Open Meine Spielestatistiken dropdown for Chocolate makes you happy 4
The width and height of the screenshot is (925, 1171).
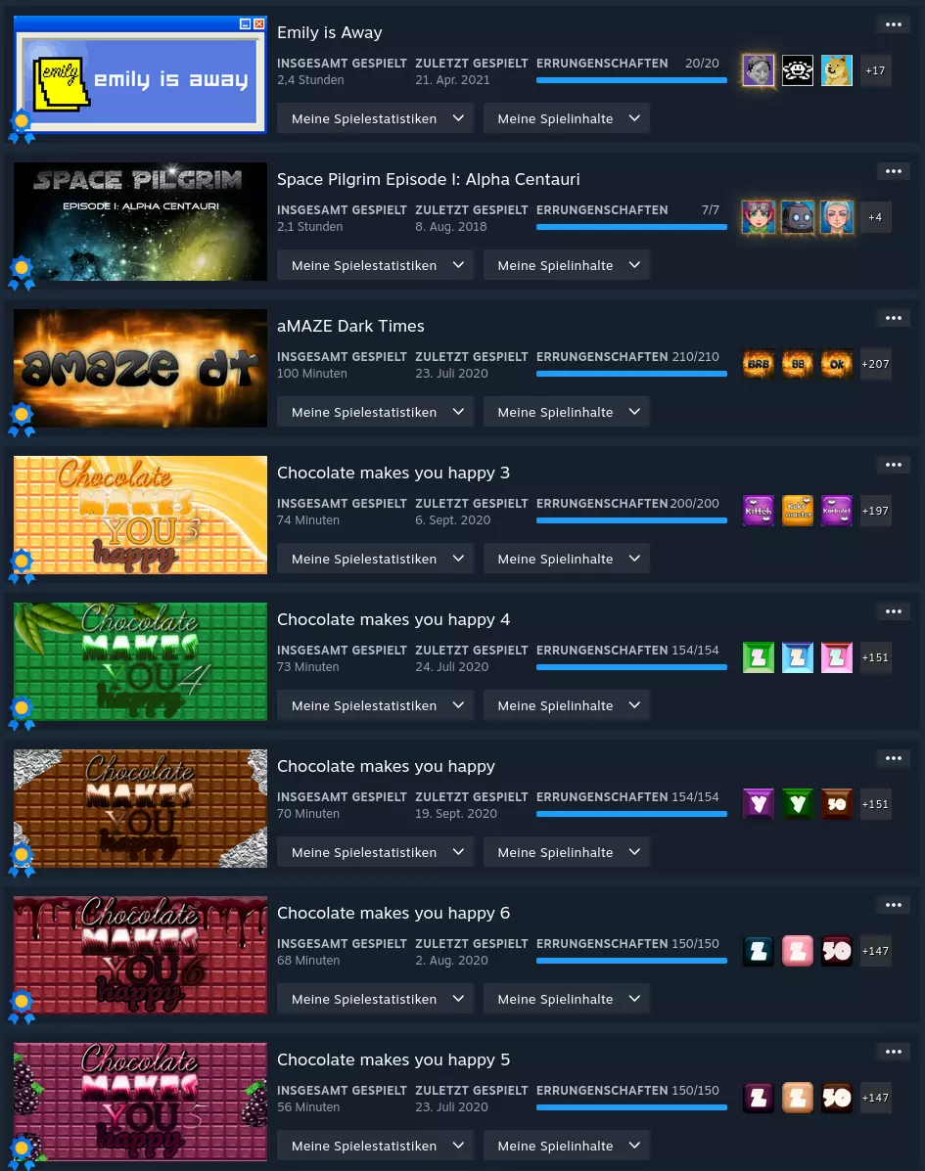375,705
